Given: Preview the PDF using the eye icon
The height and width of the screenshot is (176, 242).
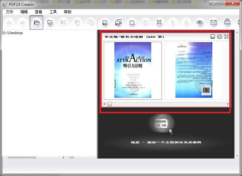Looking at the screenshot, I should (200, 23).
